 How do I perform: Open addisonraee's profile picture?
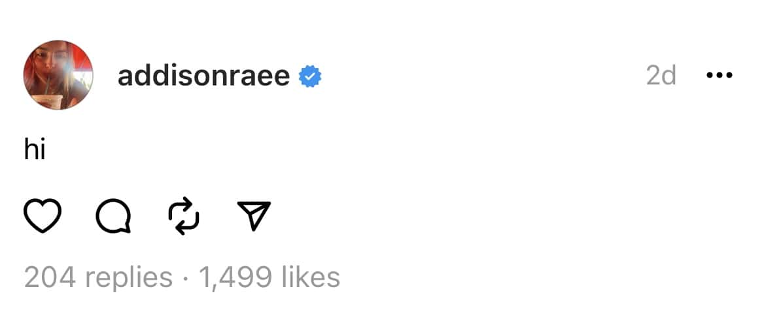(58, 75)
